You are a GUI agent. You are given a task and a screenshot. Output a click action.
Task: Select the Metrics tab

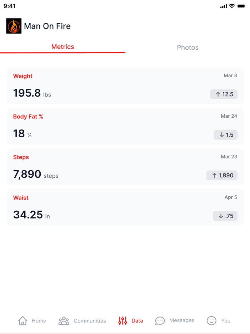[x=62, y=46]
